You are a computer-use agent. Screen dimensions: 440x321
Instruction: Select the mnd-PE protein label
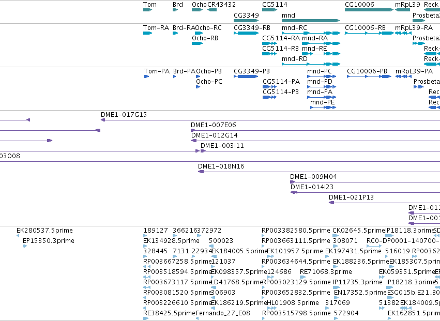coord(323,102)
